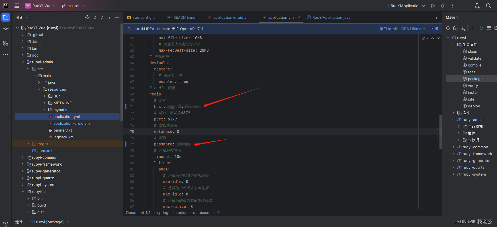Click line number 71 in gutter

tap(132, 107)
